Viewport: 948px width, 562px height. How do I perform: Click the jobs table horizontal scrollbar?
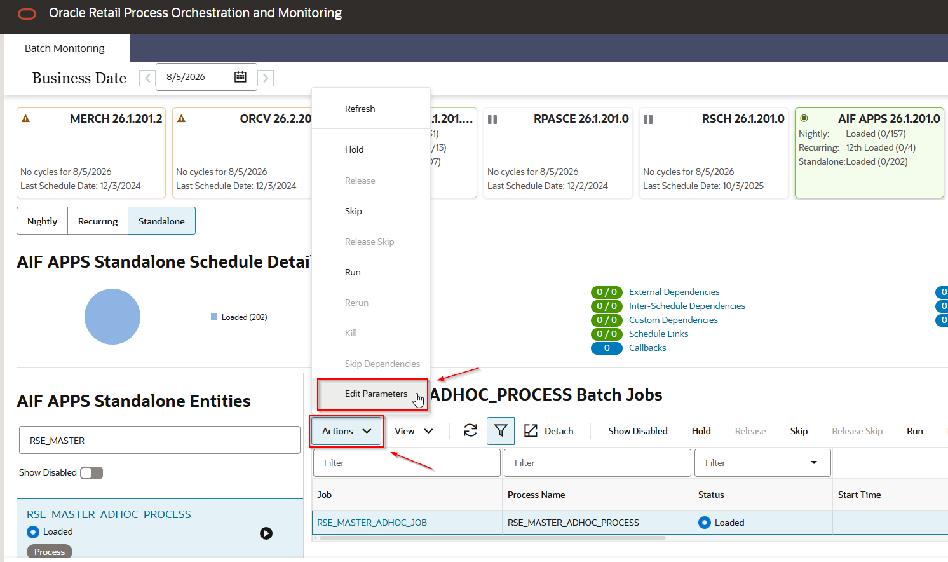point(492,538)
